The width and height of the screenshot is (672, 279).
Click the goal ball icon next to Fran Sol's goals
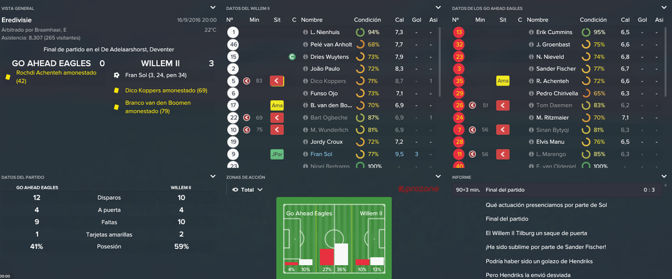coord(117,75)
